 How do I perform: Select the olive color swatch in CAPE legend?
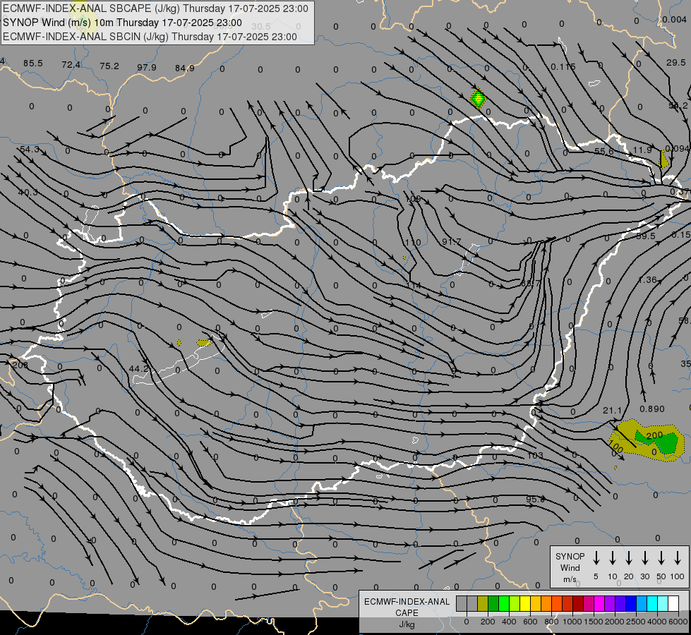[x=483, y=603]
